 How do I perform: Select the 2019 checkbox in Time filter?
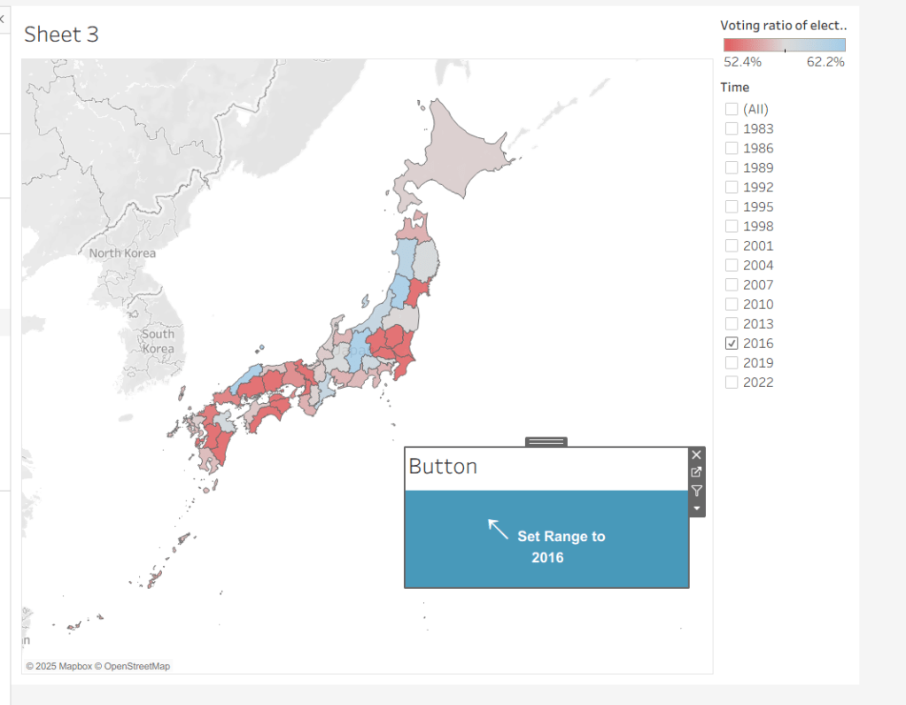tap(732, 362)
